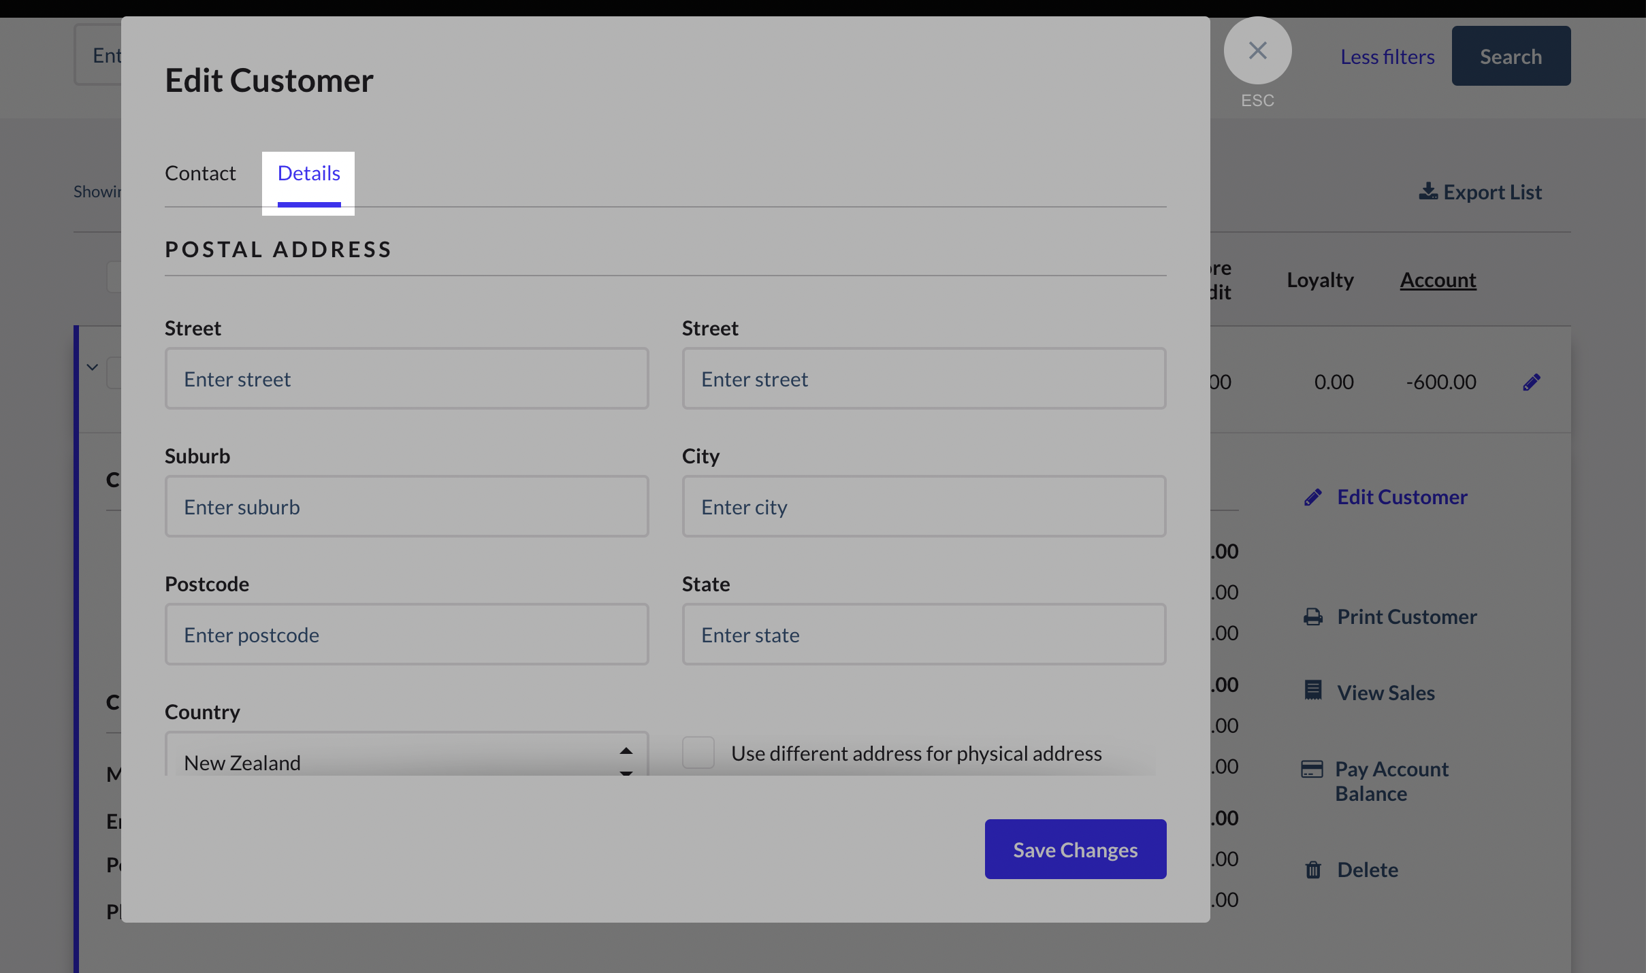Viewport: 1646px width, 973px height.
Task: Click the Edit Customer pencil icon
Action: pyautogui.click(x=1313, y=497)
